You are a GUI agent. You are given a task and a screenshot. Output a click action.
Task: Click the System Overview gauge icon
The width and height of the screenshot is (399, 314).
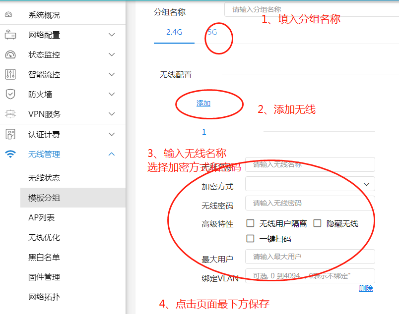click(9, 15)
